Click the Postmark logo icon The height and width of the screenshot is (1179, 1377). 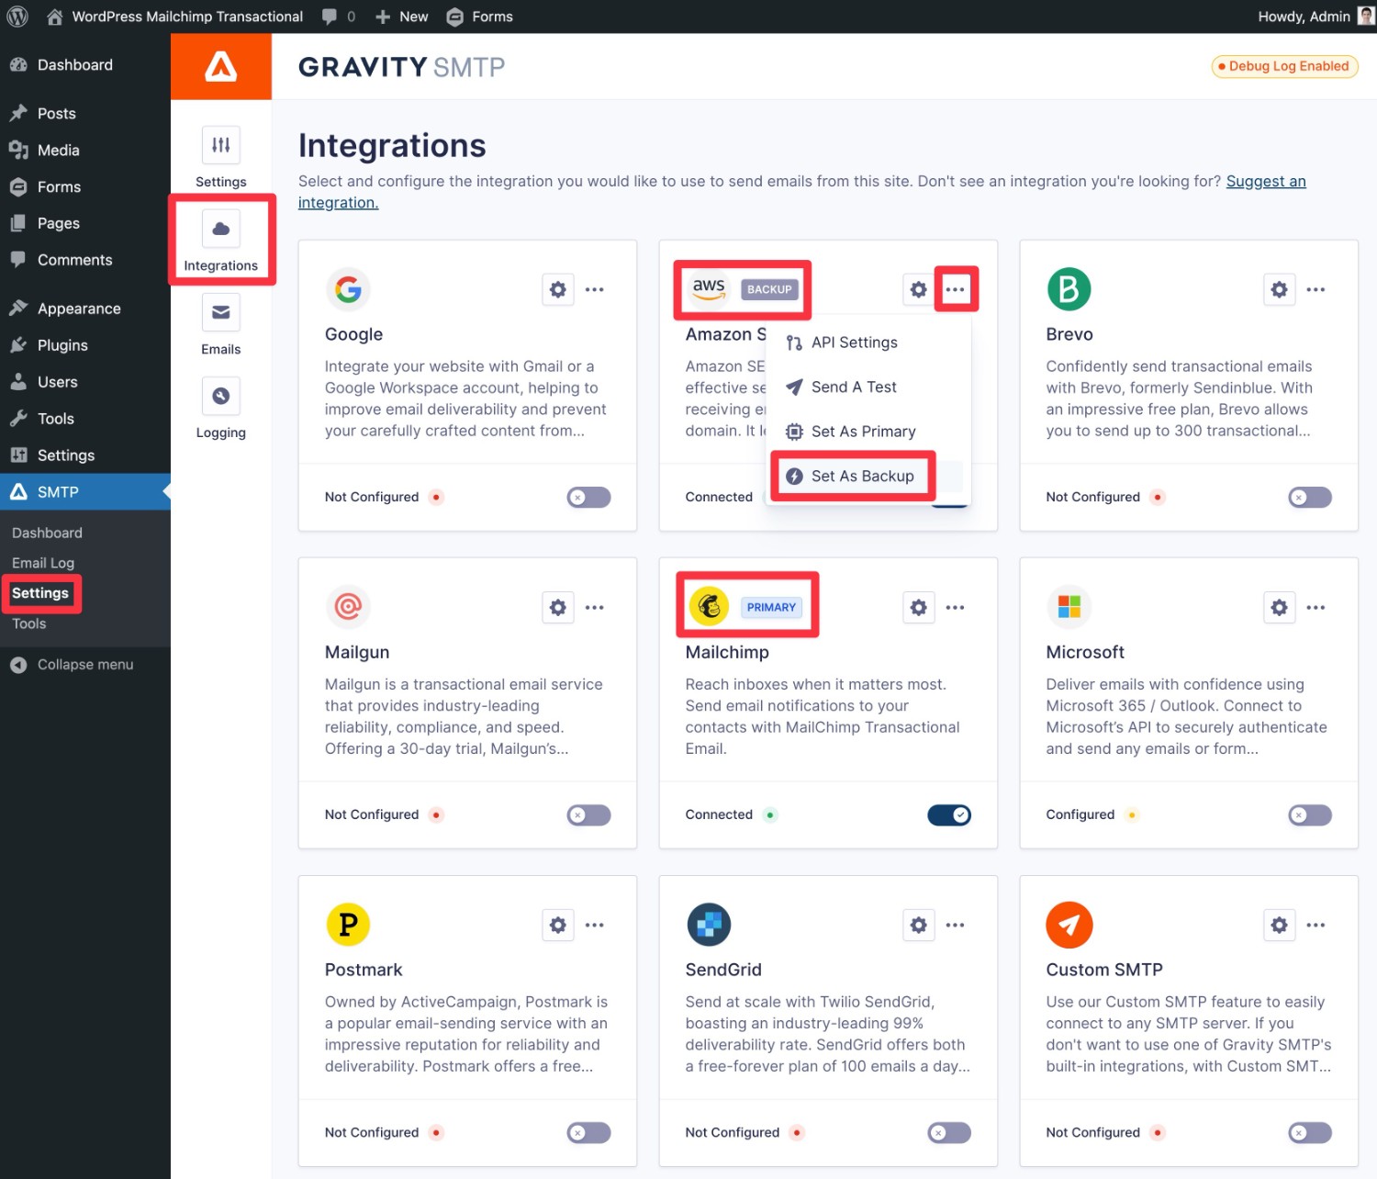pyautogui.click(x=348, y=925)
